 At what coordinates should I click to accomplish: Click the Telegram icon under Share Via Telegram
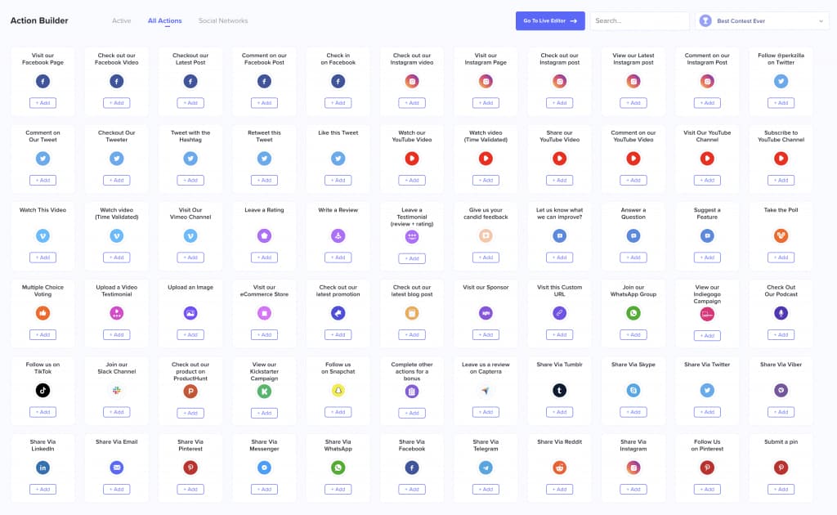486,468
